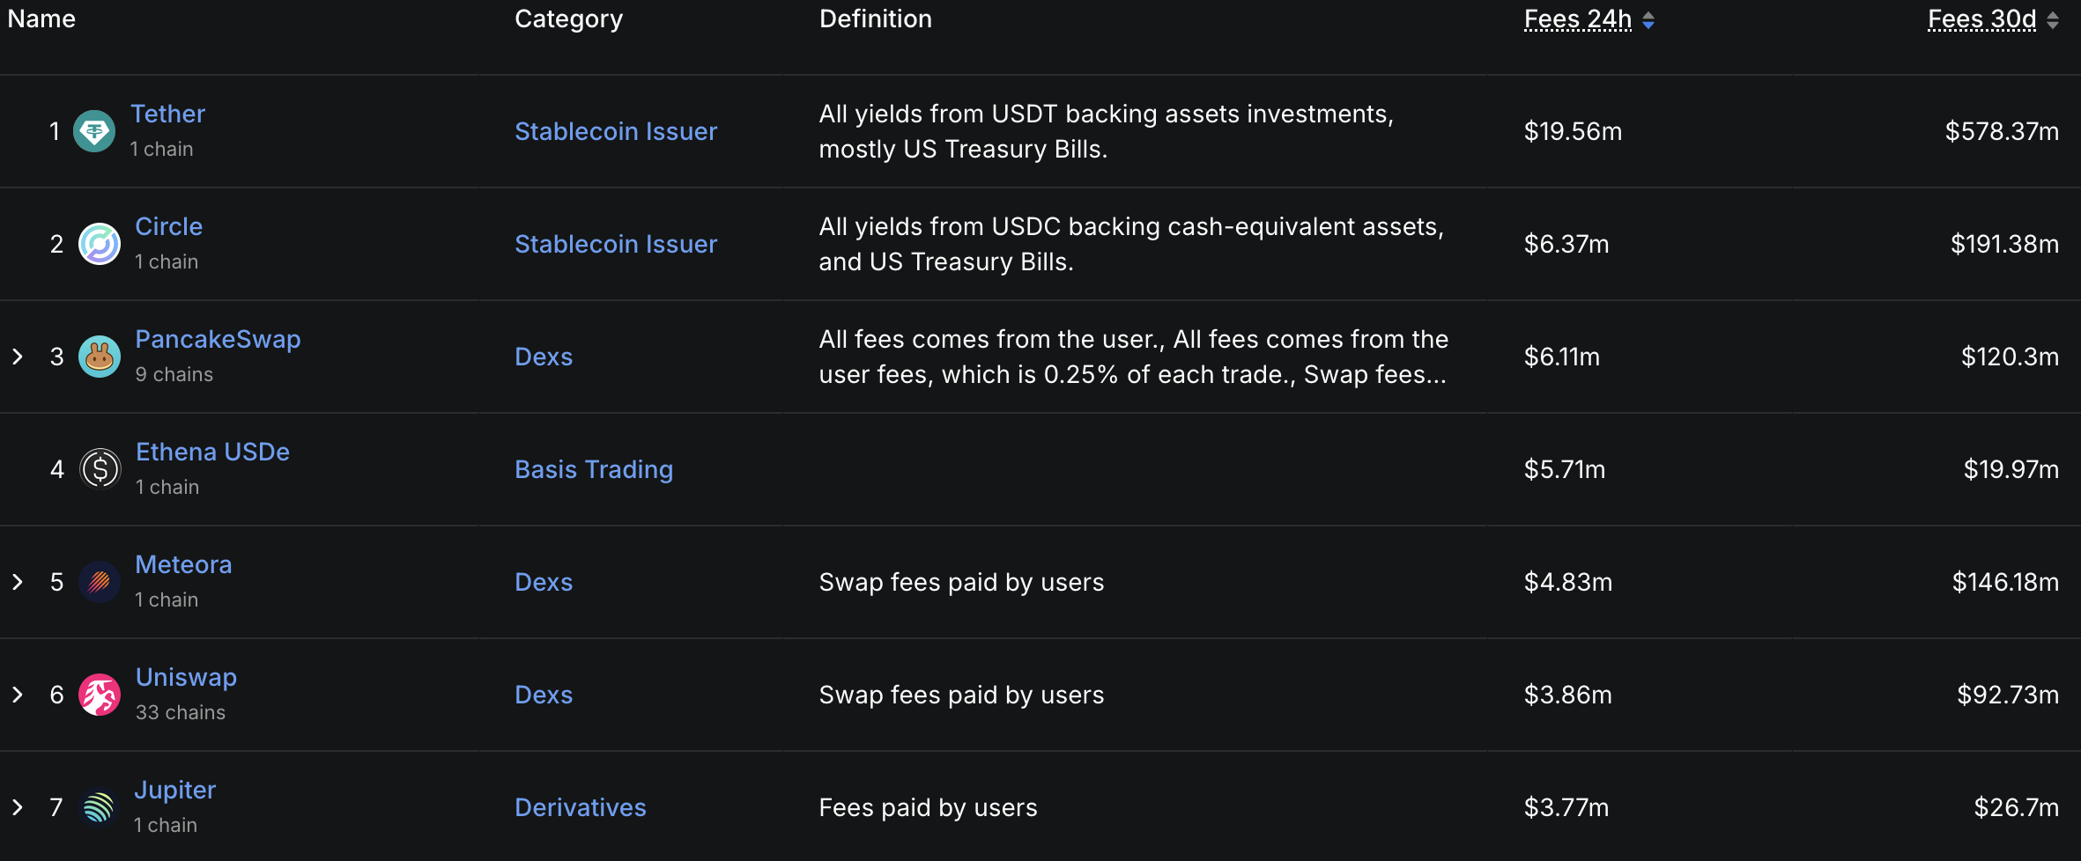
Task: Open the Derivatives category for Jupiter
Action: click(580, 807)
